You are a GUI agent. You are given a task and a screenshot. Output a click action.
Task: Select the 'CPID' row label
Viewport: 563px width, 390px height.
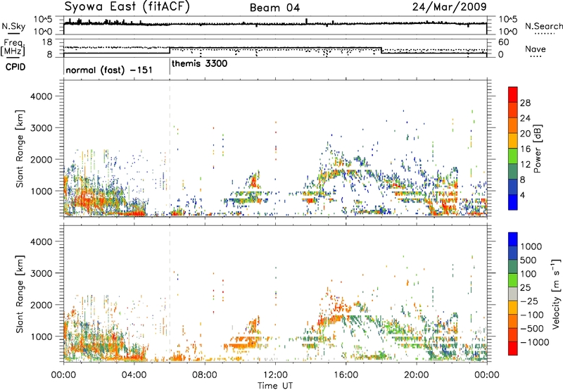(15, 67)
